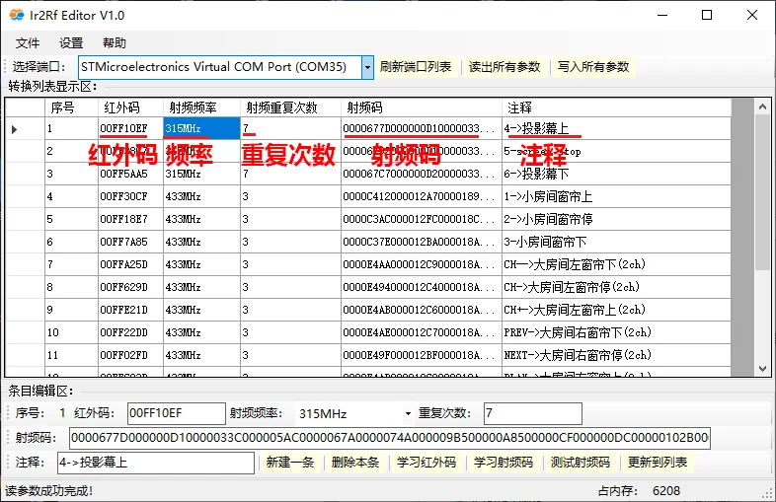Expand the COM port selection dropdown

367,67
